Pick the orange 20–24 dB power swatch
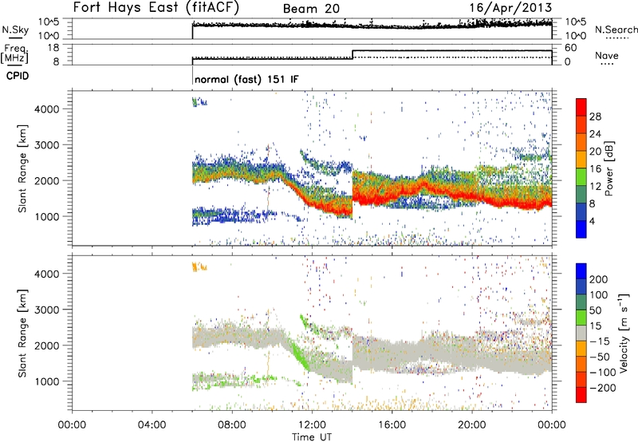Viewport: 638px width, 442px height. click(581, 142)
